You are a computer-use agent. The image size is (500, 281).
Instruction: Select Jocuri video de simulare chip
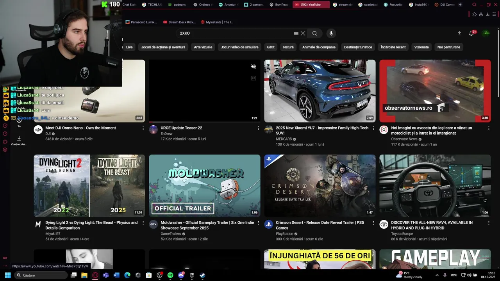(239, 47)
